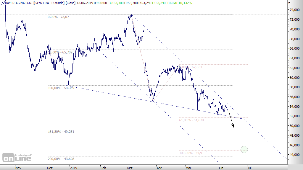Click the percent change +0,132%
The image size is (303, 170).
(x=185, y=3)
